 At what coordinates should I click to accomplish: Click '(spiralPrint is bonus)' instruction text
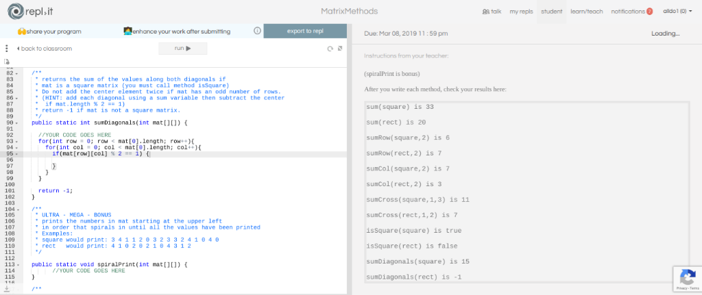392,74
